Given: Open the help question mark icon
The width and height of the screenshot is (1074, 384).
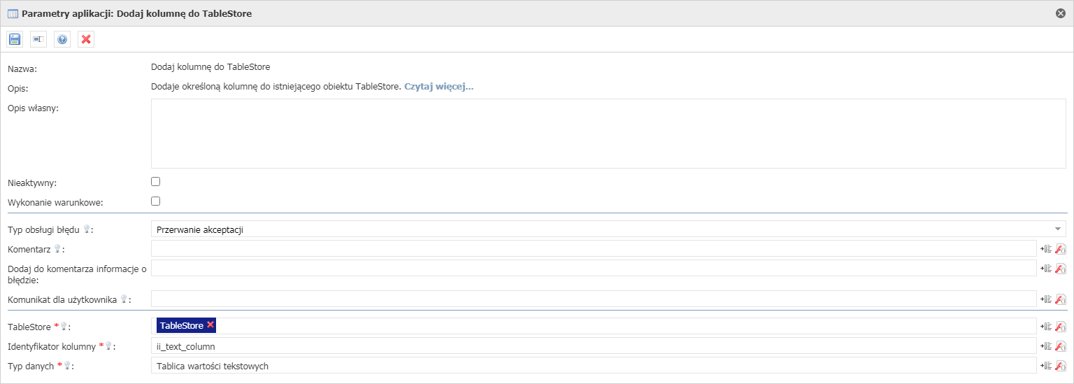Looking at the screenshot, I should click(62, 39).
